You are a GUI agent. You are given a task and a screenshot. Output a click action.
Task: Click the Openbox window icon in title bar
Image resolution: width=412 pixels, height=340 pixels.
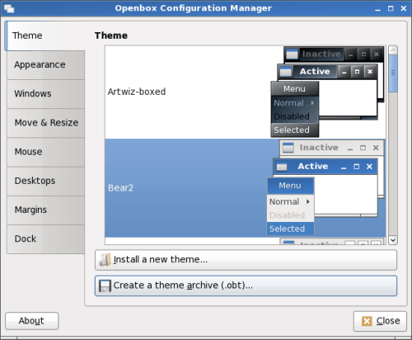(x=9, y=8)
